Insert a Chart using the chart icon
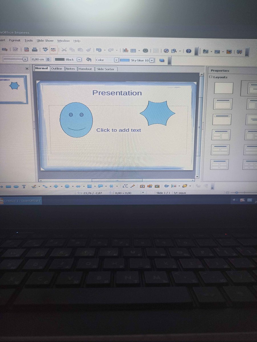The height and width of the screenshot is (342, 257). [126, 50]
